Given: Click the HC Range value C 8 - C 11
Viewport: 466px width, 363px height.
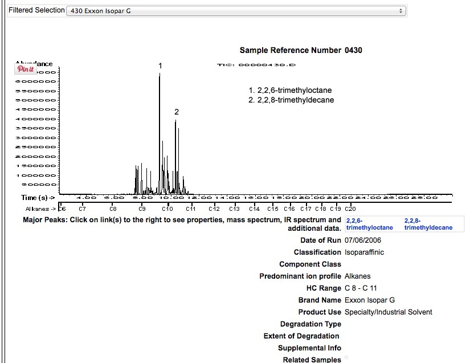Looking at the screenshot, I should (361, 288).
